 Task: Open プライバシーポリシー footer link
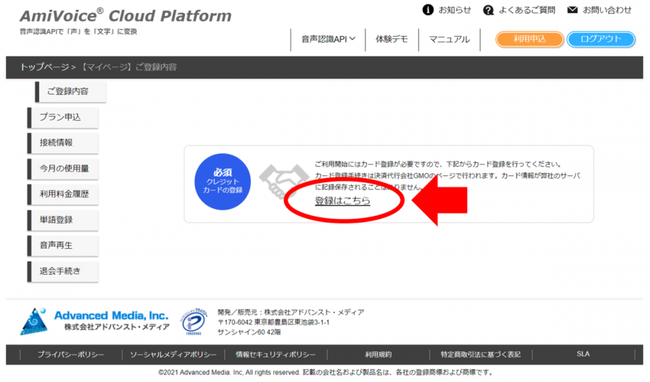[x=71, y=355]
